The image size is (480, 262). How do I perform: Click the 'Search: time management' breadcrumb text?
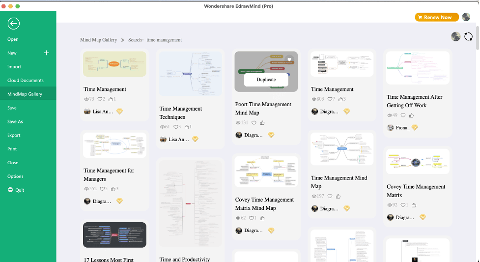pos(155,40)
